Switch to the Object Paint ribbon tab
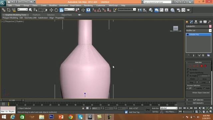Screen dimensions: 213x120 (x=67, y=15)
